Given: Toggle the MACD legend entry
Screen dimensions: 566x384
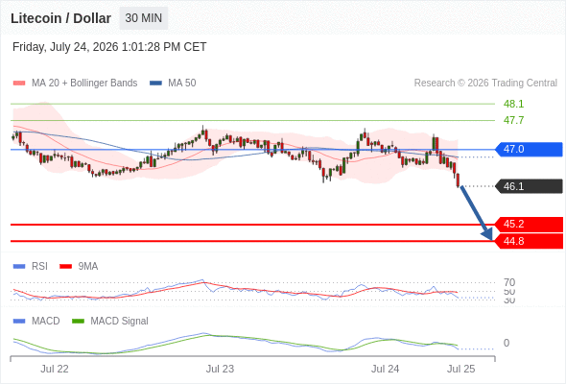Looking at the screenshot, I should pyautogui.click(x=36, y=321).
